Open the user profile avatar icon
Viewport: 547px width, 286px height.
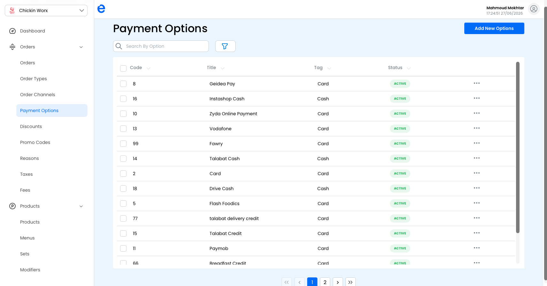tap(534, 9)
